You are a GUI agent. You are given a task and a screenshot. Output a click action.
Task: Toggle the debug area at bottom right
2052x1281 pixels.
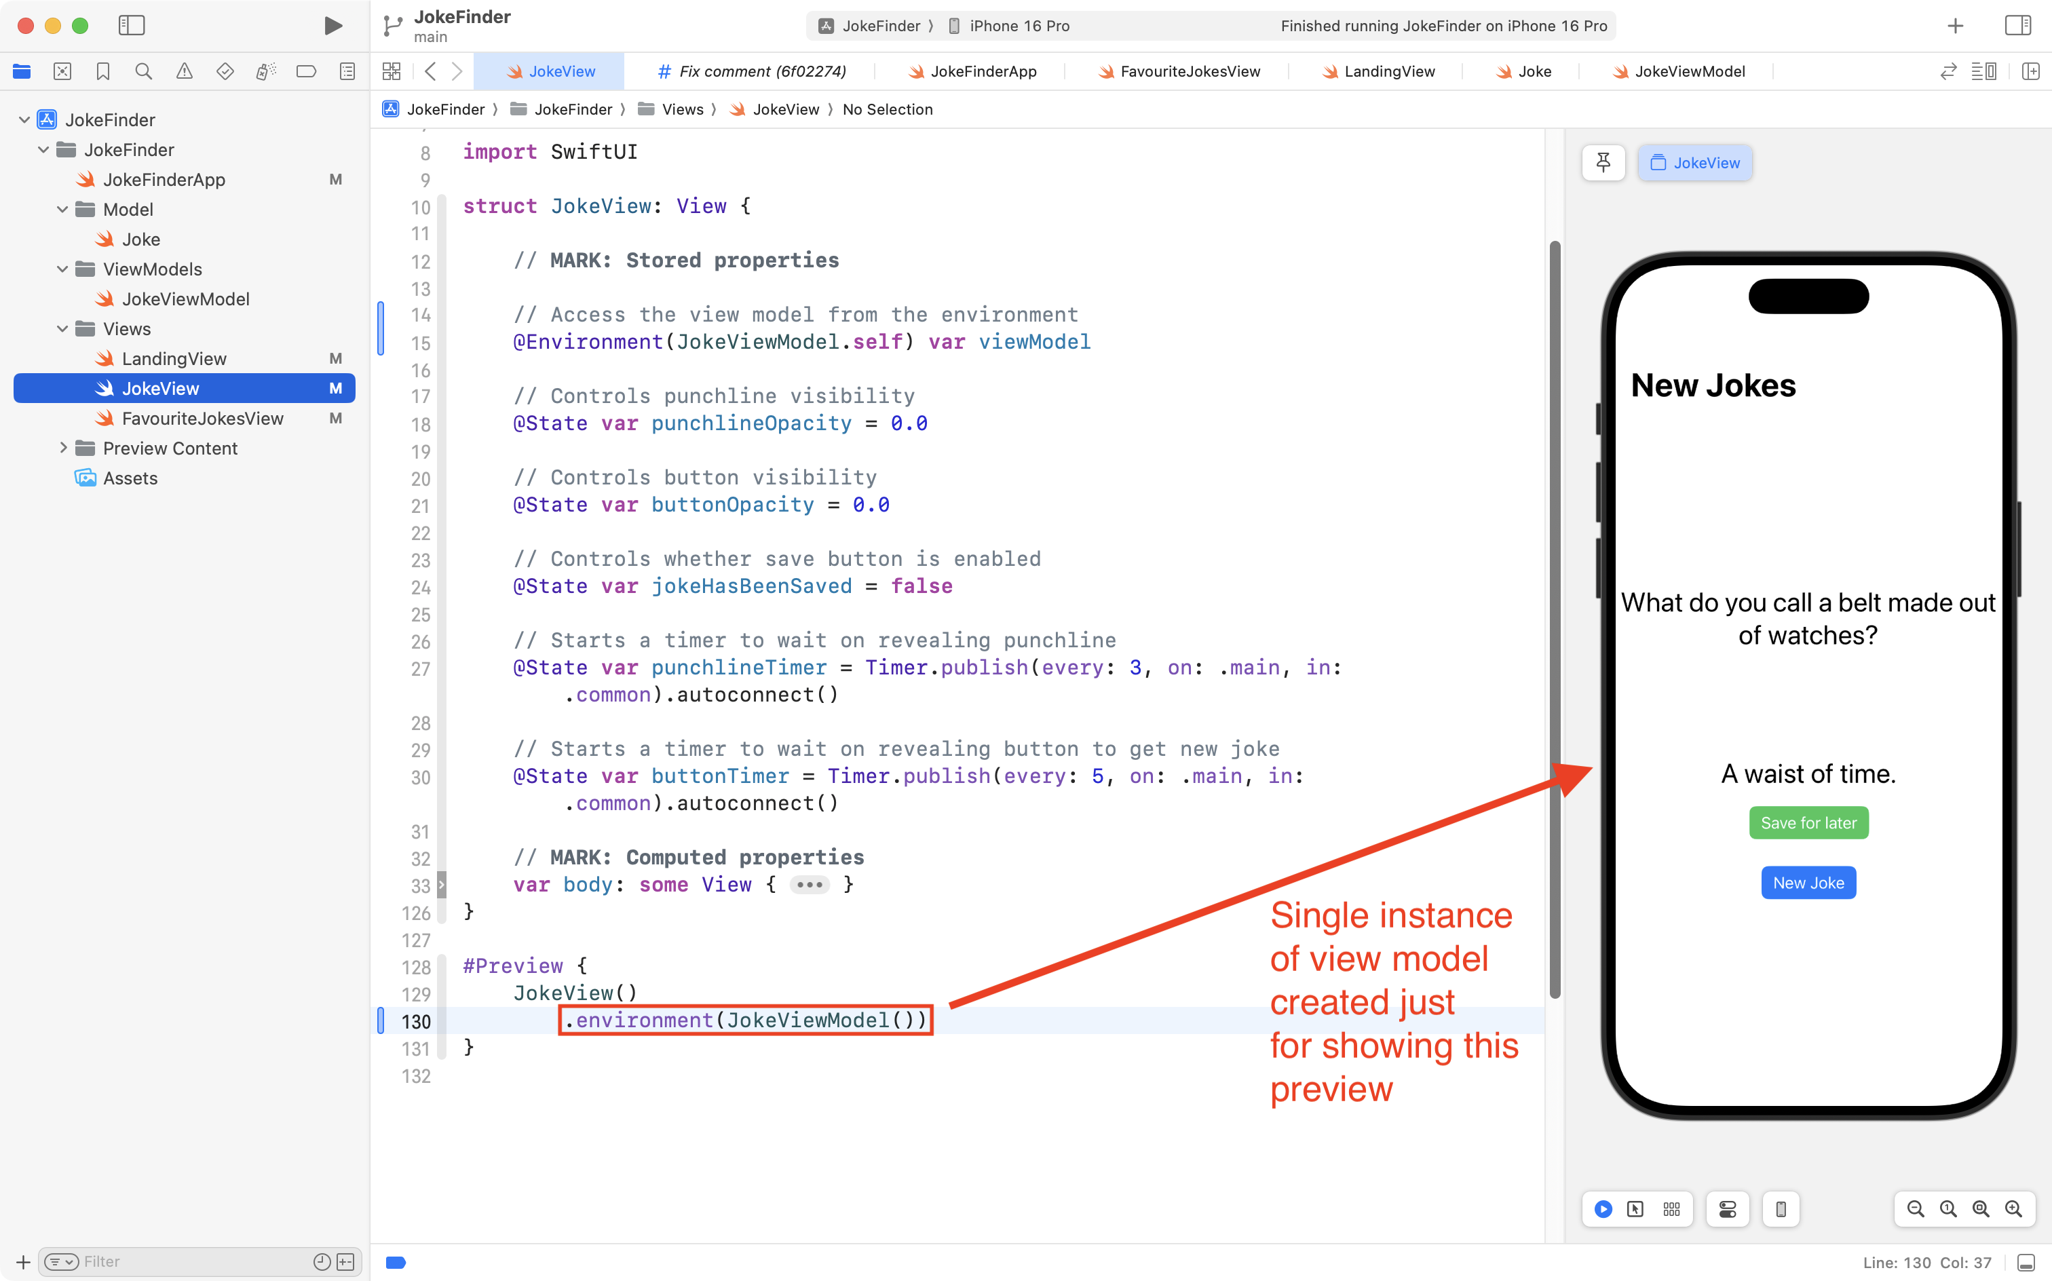tap(2026, 1263)
